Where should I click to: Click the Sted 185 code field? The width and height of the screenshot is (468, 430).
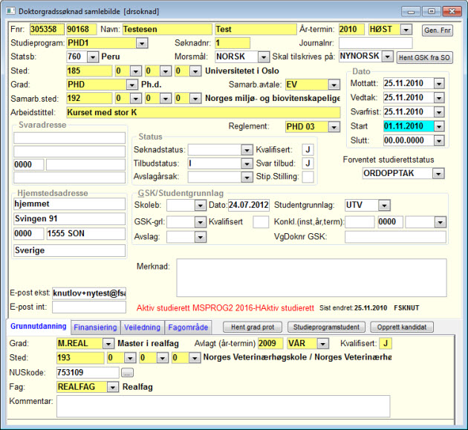tap(89, 71)
